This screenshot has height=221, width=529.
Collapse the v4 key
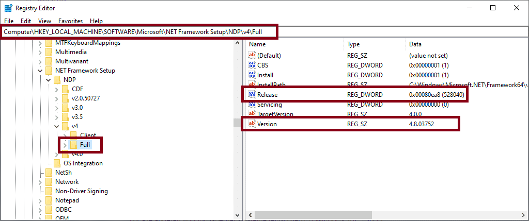(56, 126)
